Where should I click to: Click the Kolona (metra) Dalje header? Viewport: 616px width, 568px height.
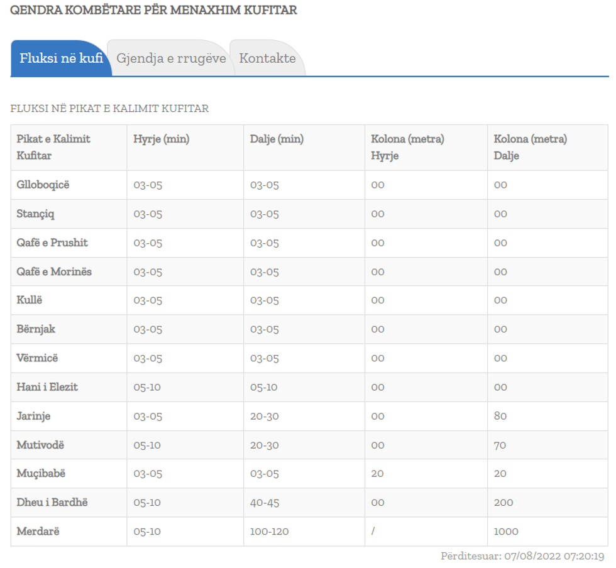click(x=530, y=147)
